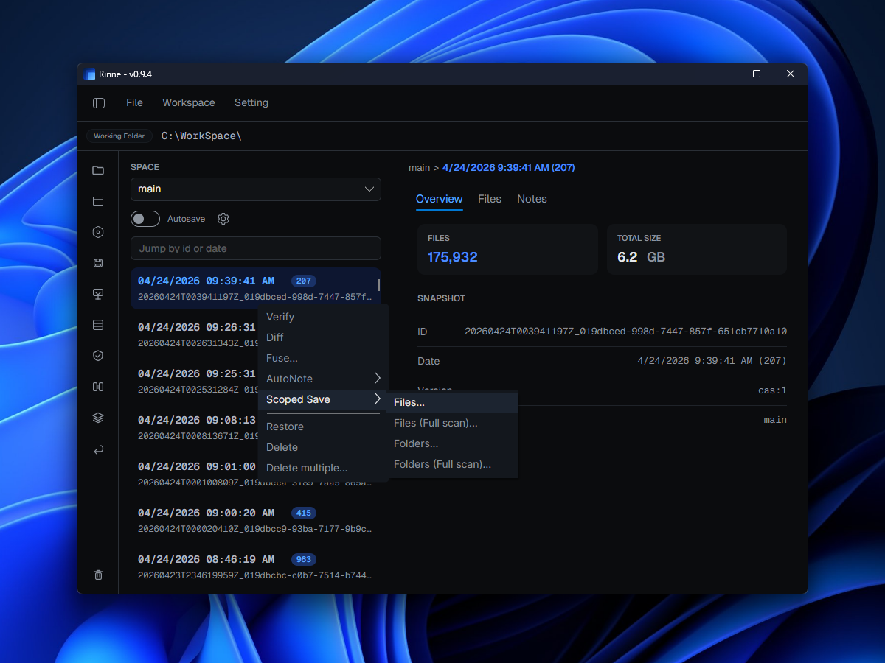
Task: Select Verify in the context menu
Action: tap(280, 317)
